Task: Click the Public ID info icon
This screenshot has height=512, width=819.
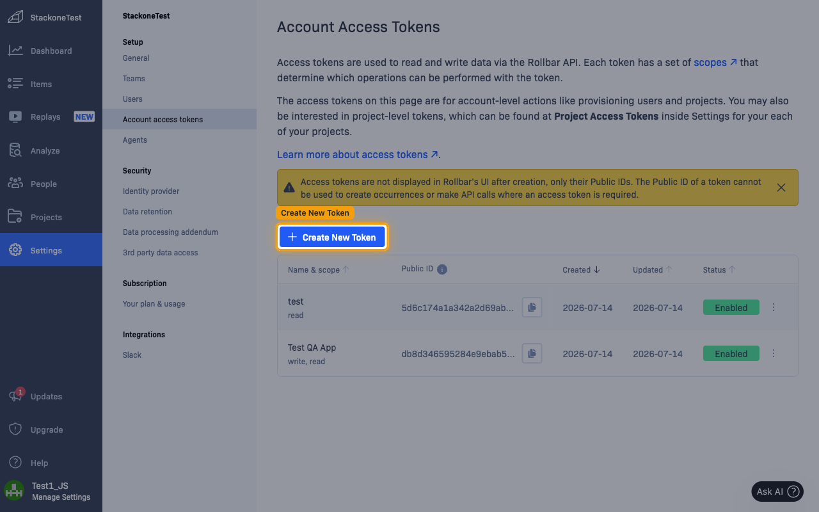Action: [442, 269]
